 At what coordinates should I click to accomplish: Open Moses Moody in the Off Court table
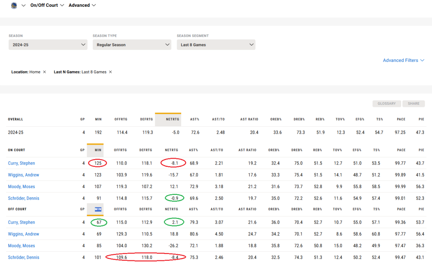(22, 246)
